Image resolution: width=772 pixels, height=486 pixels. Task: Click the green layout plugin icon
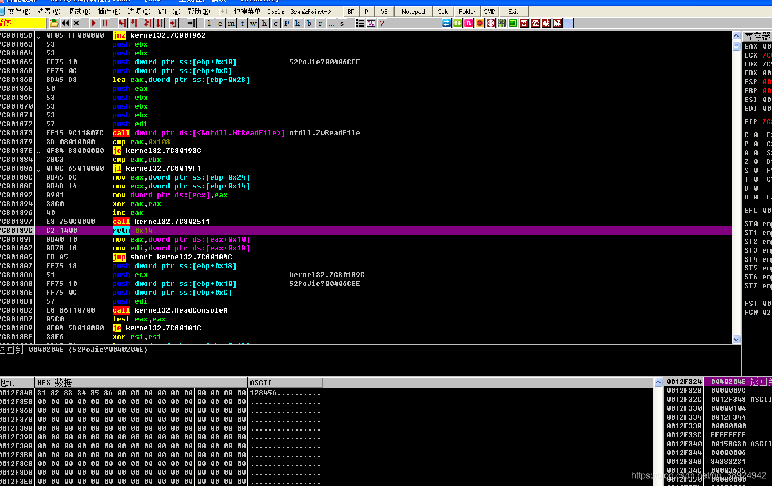point(513,23)
